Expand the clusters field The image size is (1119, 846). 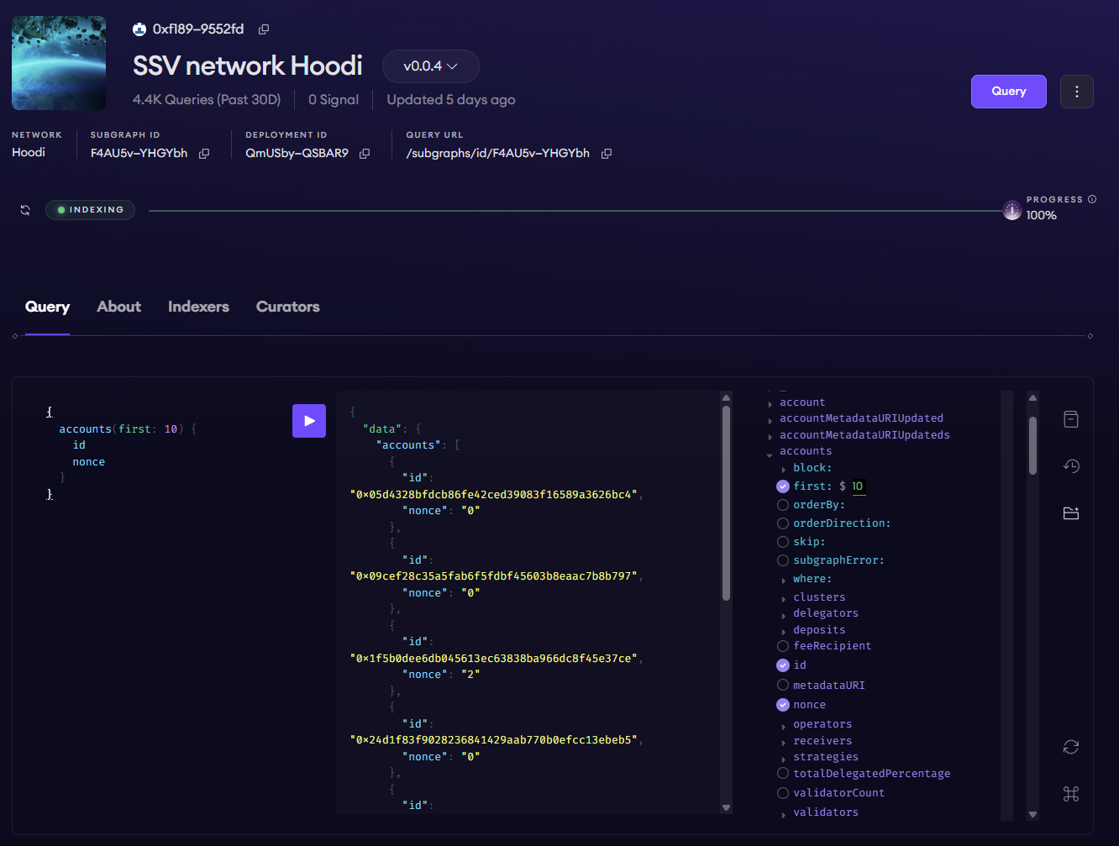(784, 599)
